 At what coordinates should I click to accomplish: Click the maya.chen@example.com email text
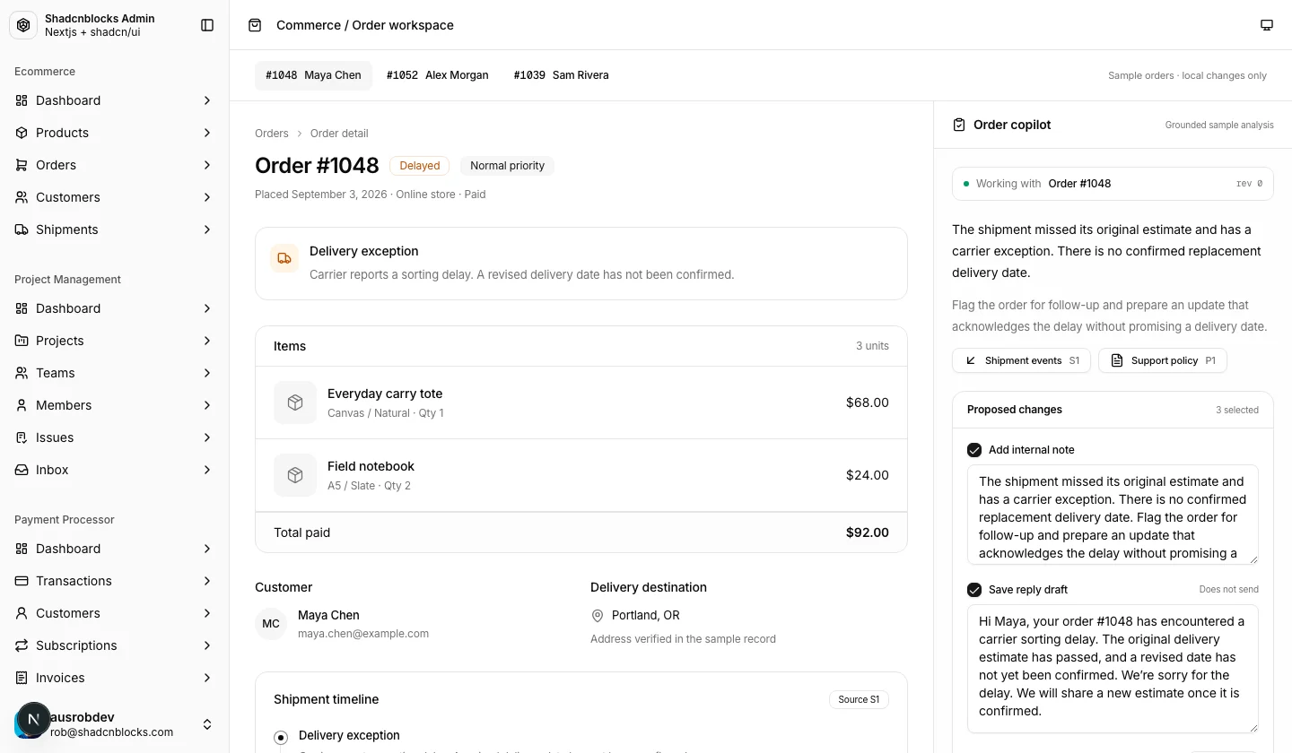[363, 634]
